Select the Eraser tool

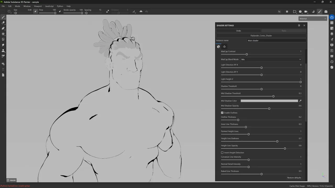[x=3, y=23]
